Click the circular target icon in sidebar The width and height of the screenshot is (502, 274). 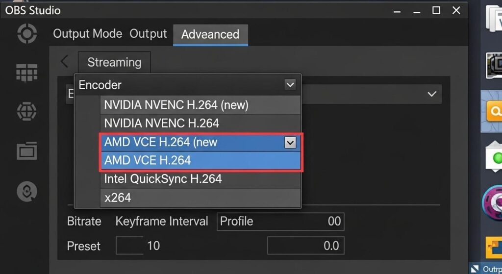tap(26, 34)
